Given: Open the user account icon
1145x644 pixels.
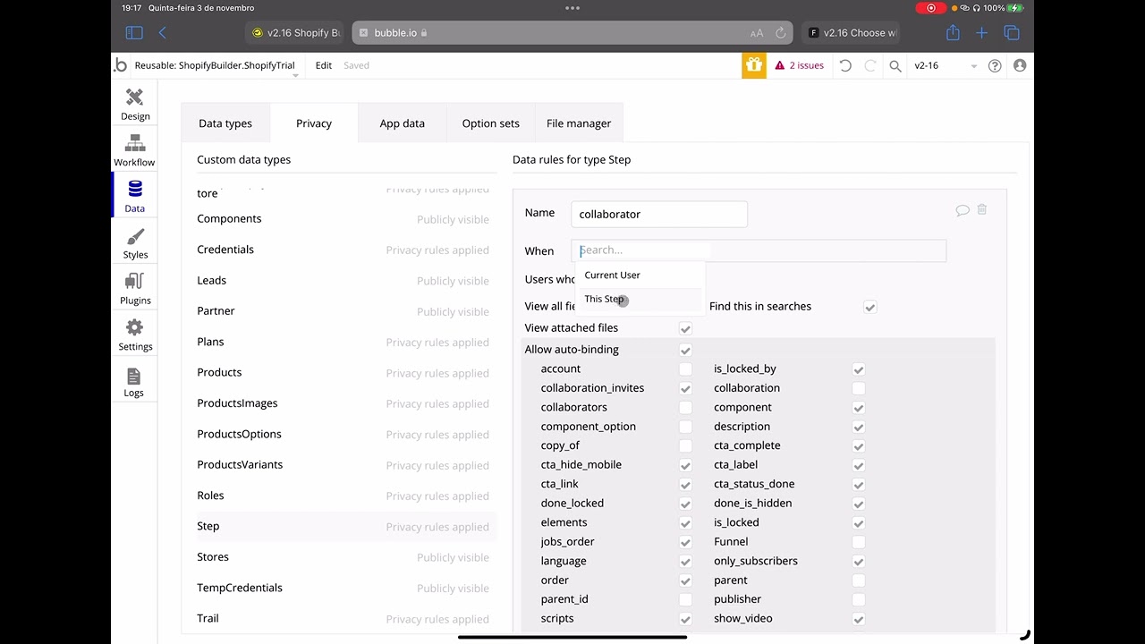Looking at the screenshot, I should pyautogui.click(x=1020, y=65).
